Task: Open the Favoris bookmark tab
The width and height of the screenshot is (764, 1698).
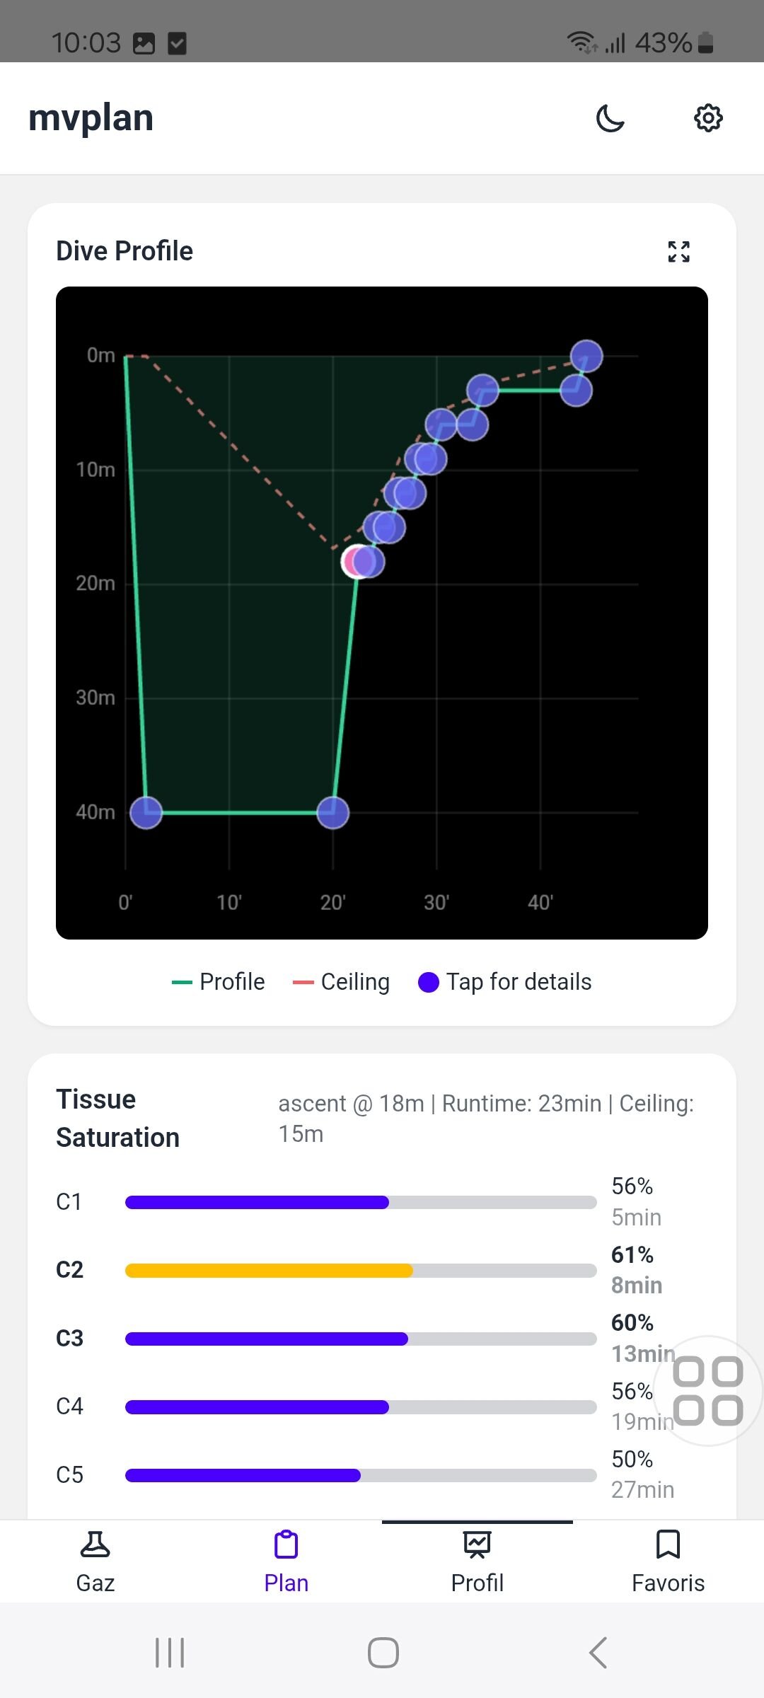Action: coord(668,1561)
